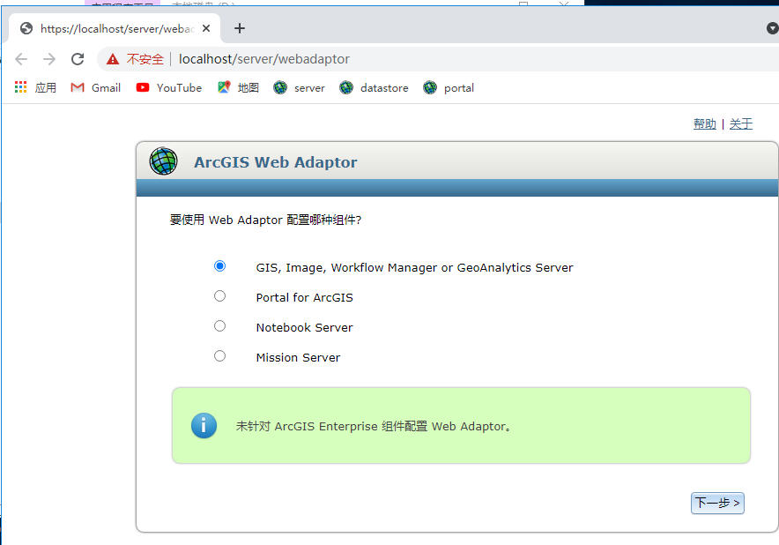This screenshot has height=545, width=779.
Task: Reload the page with the refresh icon
Action: pyautogui.click(x=78, y=59)
